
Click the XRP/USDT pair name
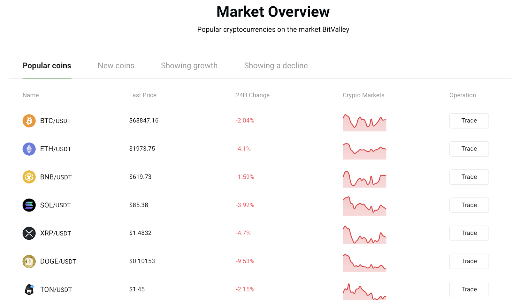click(x=56, y=233)
